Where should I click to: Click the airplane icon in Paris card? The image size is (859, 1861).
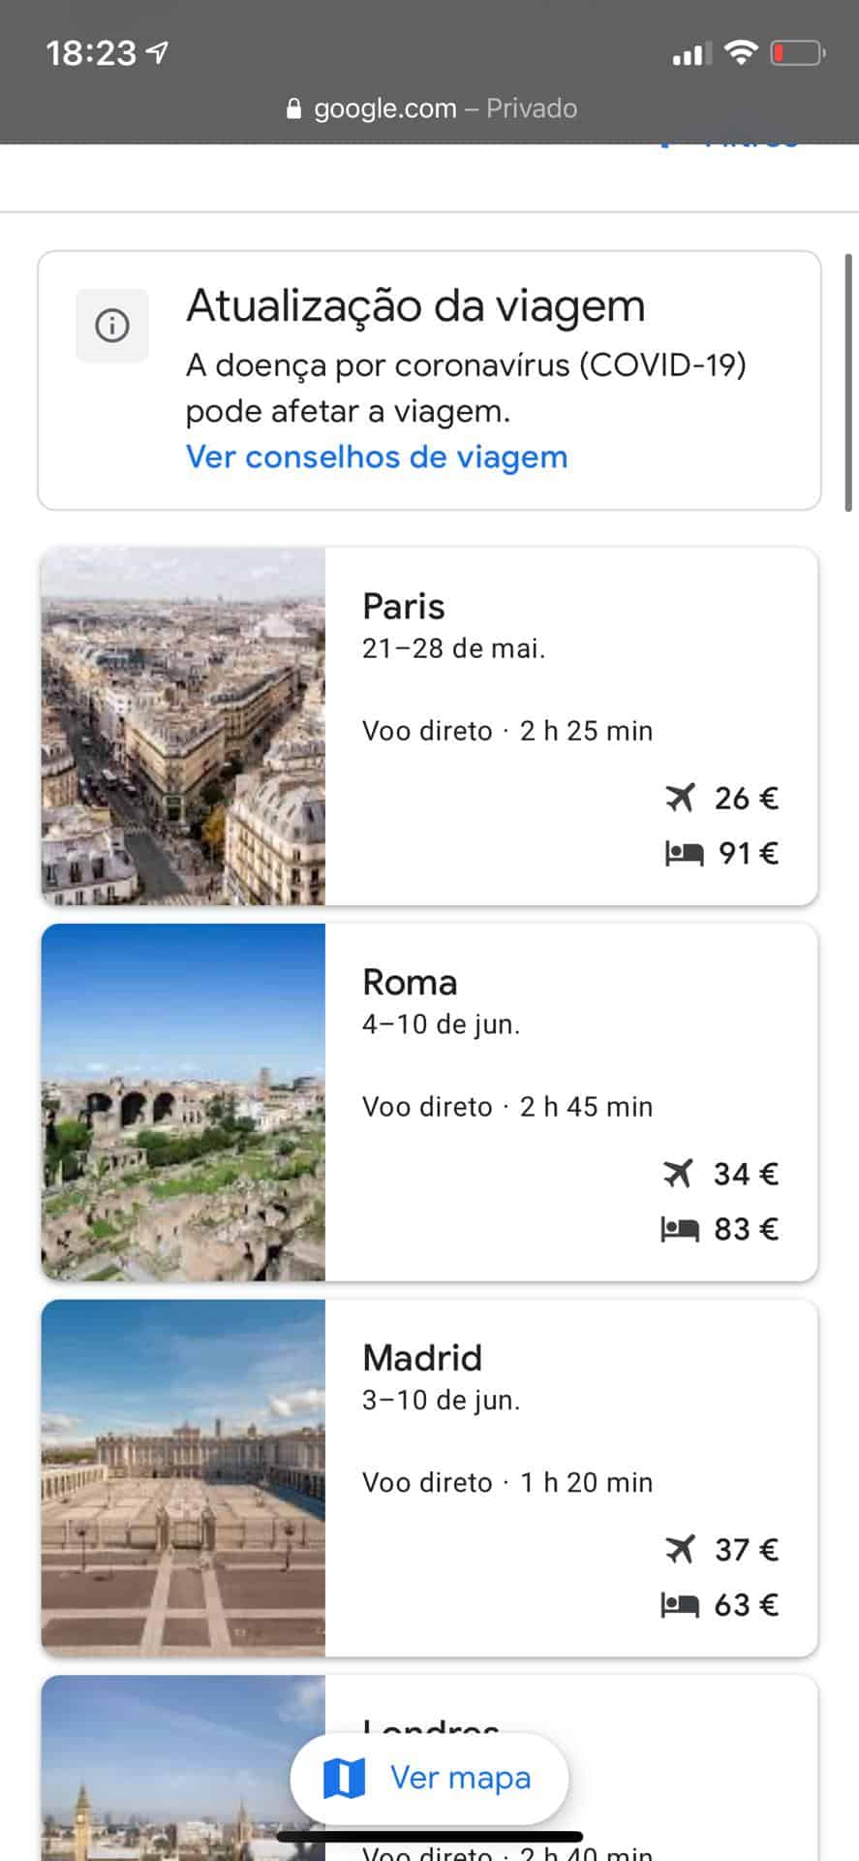pyautogui.click(x=681, y=798)
